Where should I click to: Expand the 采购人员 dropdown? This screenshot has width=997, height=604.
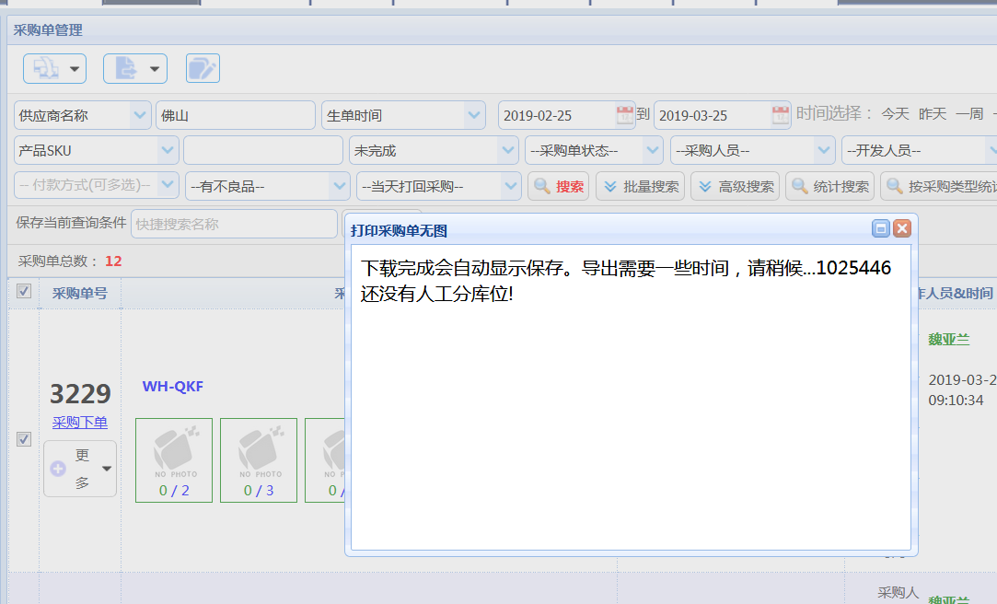[824, 151]
